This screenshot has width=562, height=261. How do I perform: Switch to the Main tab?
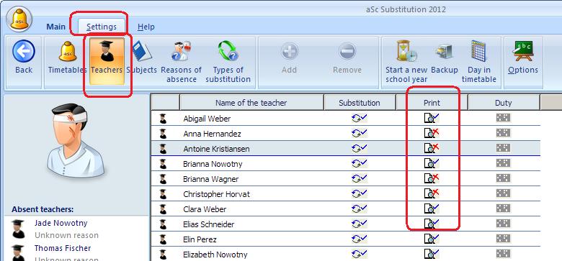[56, 27]
